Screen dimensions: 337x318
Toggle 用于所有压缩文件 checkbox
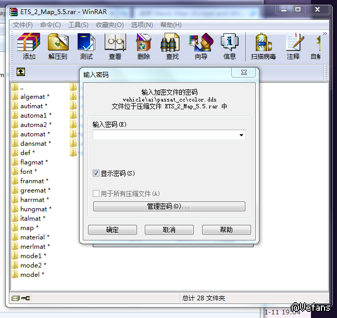(x=96, y=193)
